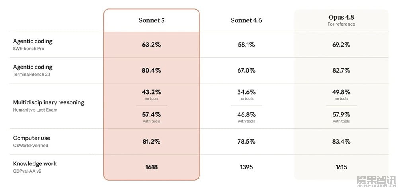The image size is (398, 189).
Task: Click the OSWorld-Verified subtitle
Action: tap(31, 146)
